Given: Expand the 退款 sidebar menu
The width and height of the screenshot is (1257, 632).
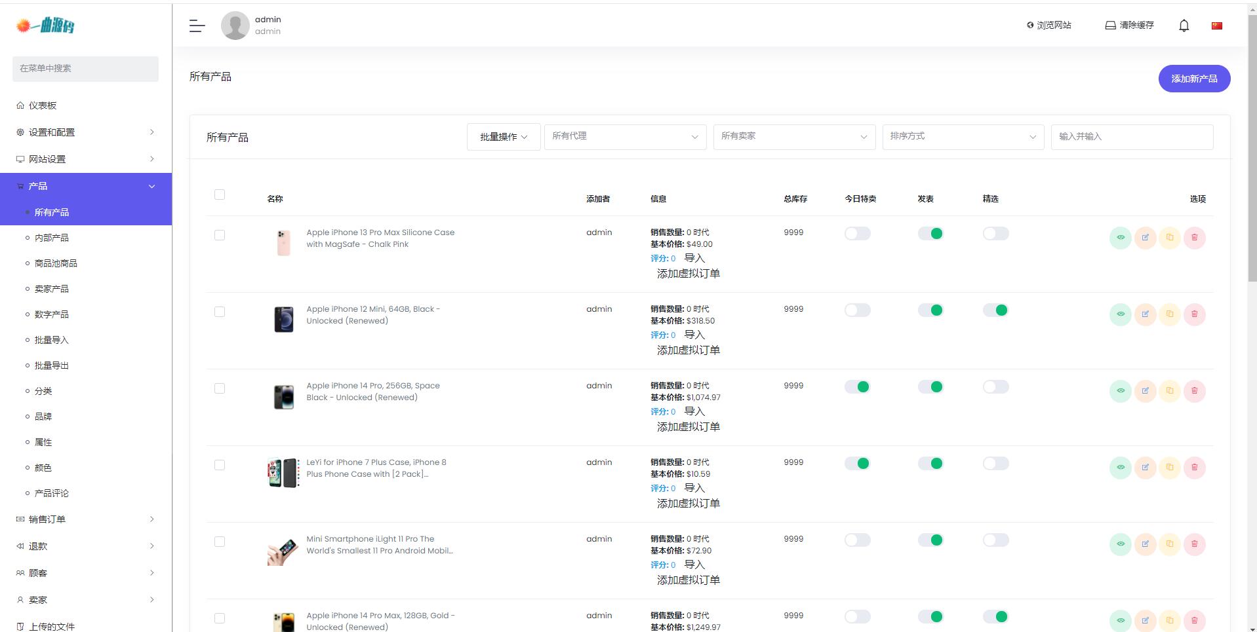Looking at the screenshot, I should click(86, 546).
